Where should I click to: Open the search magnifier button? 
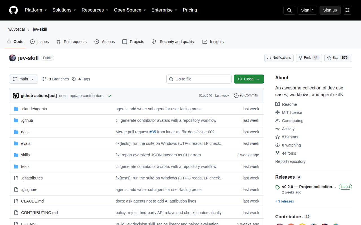pos(289,10)
